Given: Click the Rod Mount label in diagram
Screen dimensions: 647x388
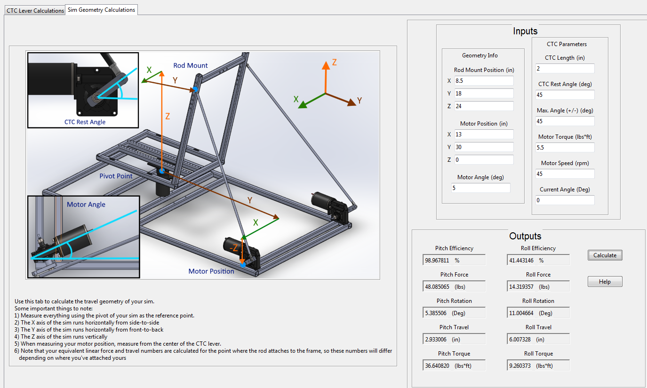Looking at the screenshot, I should 191,65.
